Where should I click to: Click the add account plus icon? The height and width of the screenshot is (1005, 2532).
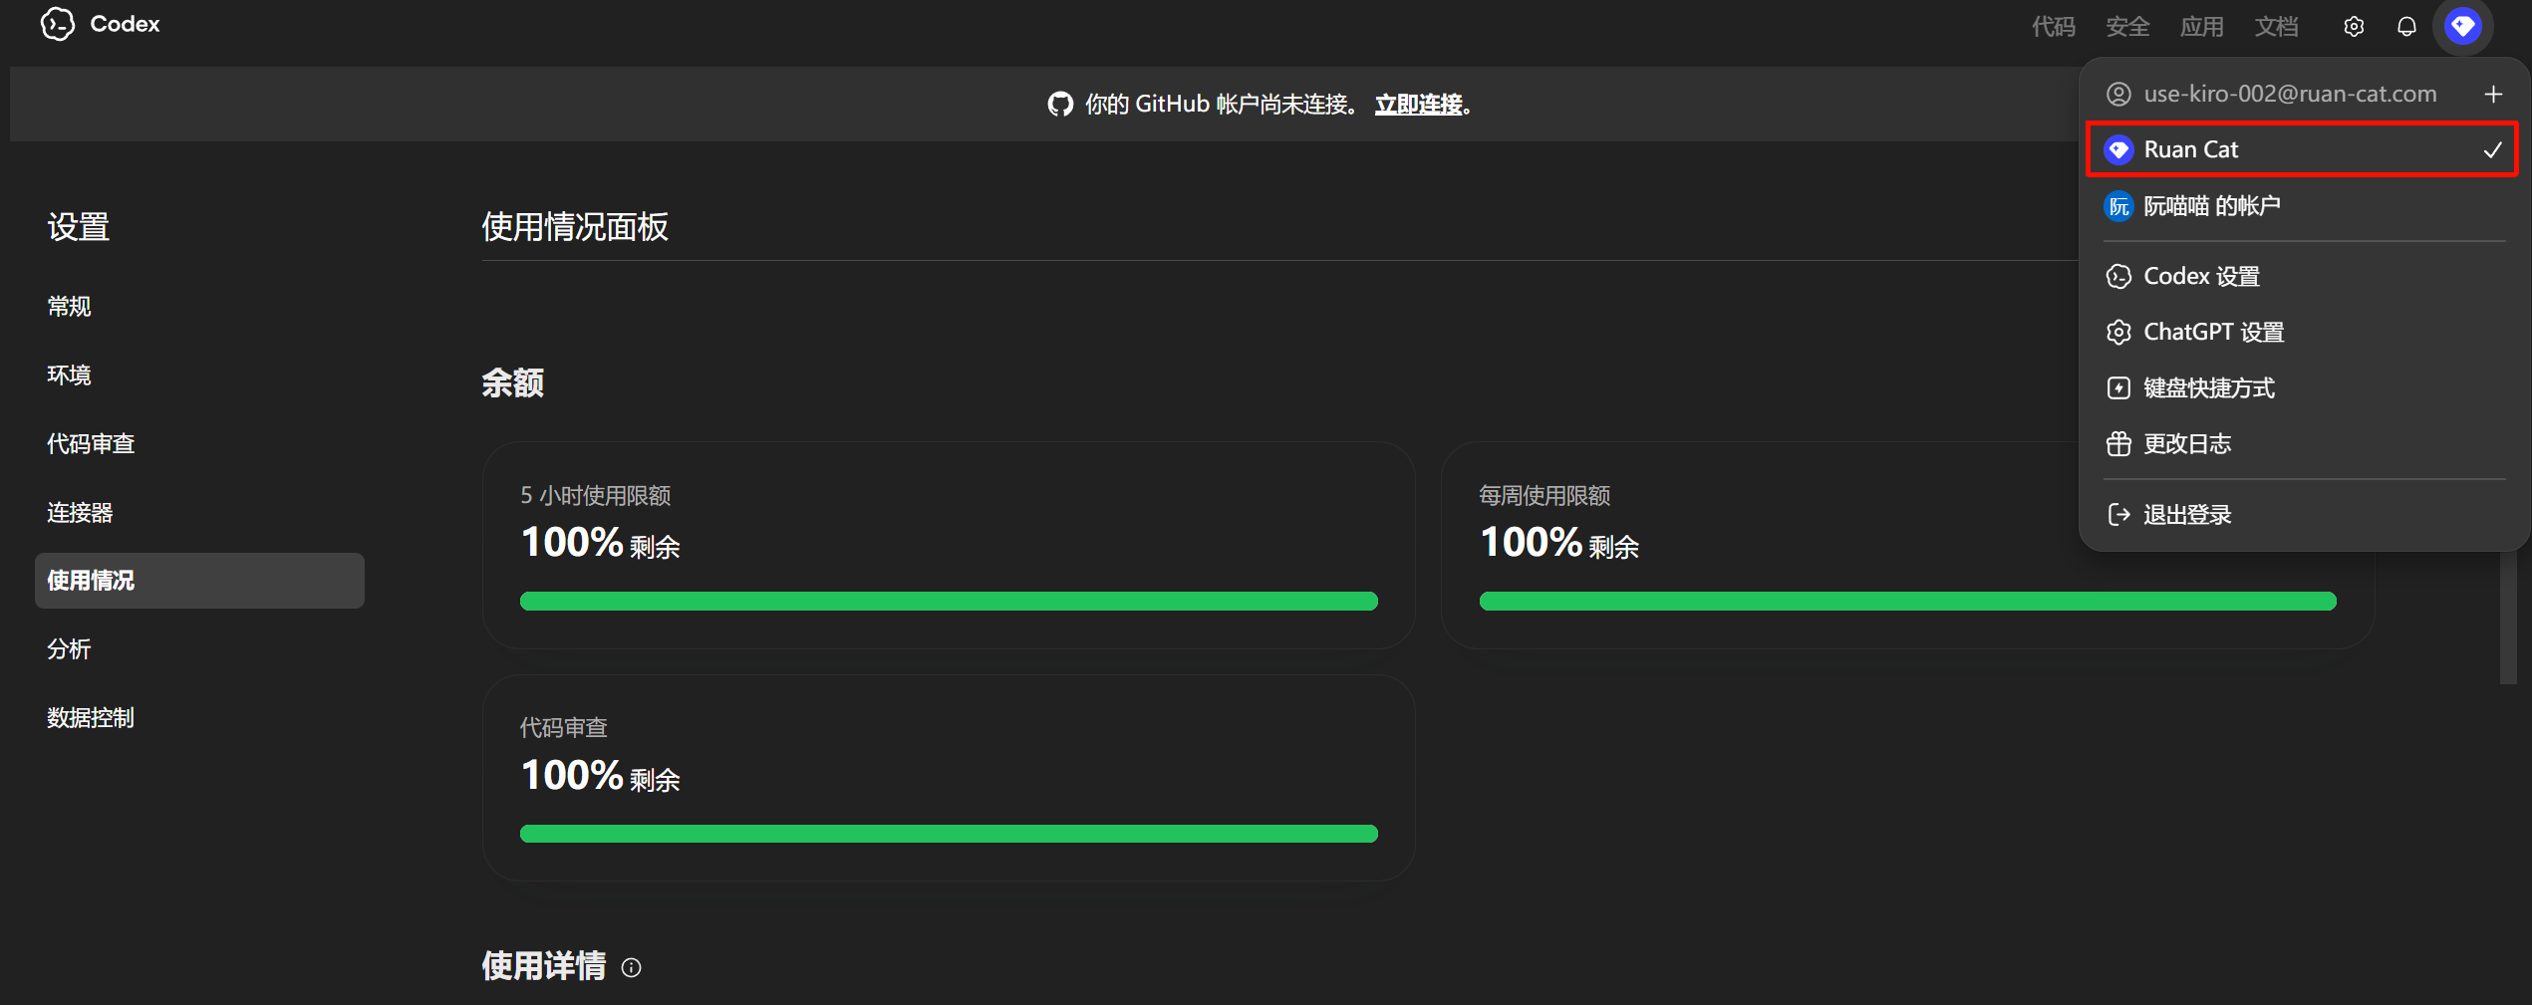point(2493,95)
